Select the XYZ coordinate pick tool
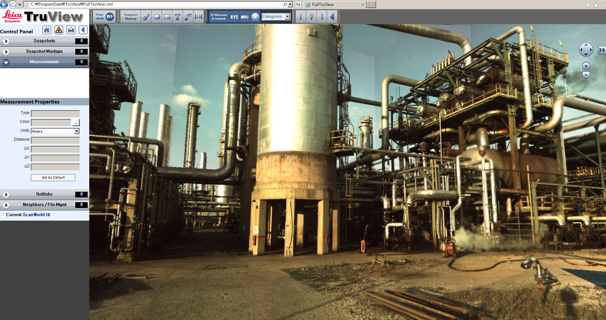 234,17
